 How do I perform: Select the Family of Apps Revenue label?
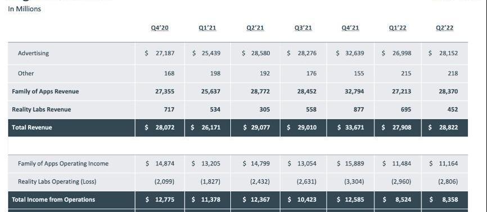coord(46,91)
